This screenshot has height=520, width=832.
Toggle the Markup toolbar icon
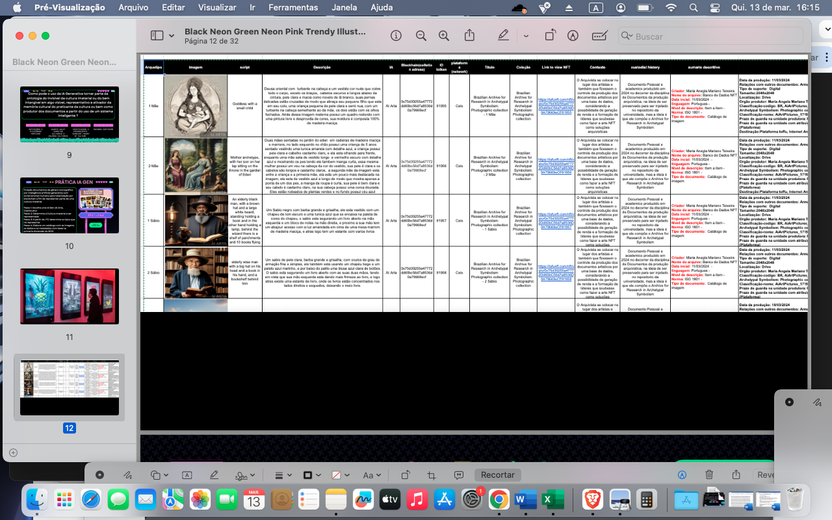pyautogui.click(x=573, y=36)
